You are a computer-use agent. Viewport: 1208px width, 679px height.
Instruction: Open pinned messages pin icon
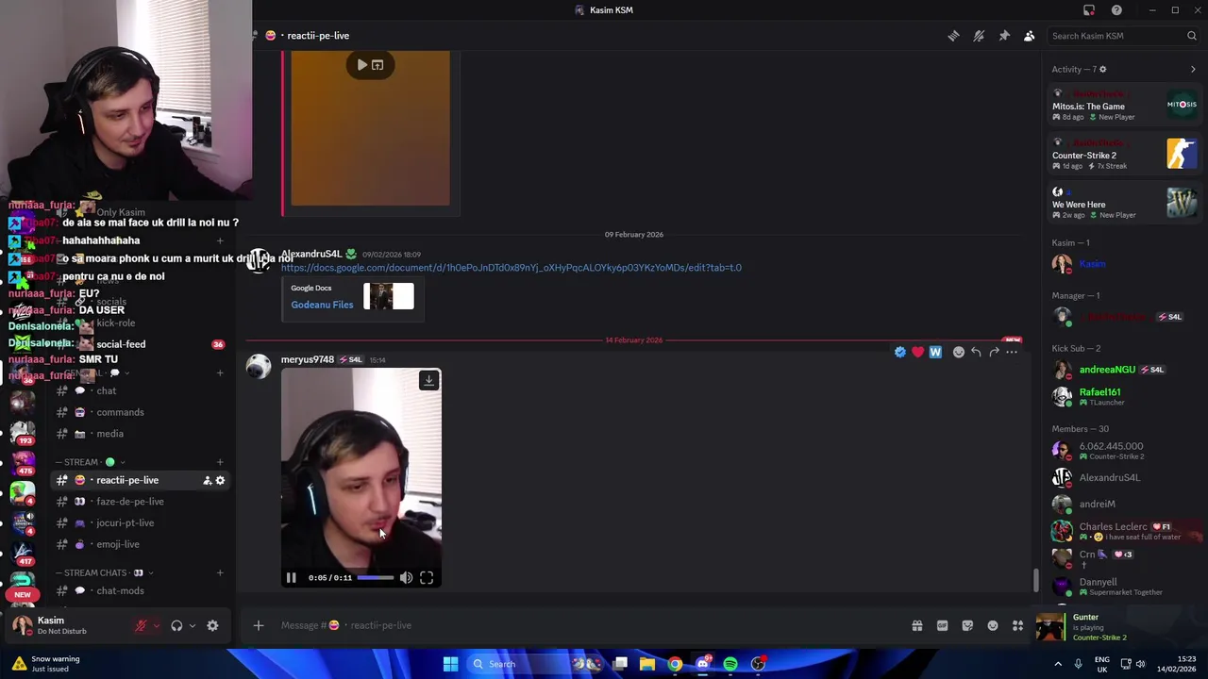(x=1004, y=36)
